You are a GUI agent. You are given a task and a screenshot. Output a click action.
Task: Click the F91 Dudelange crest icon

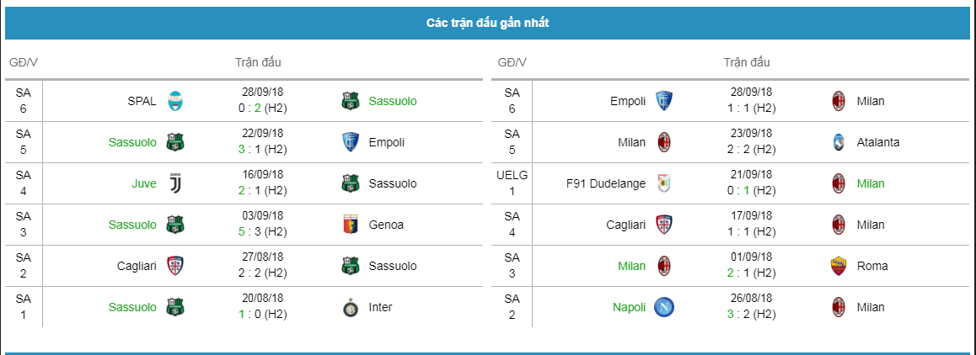pyautogui.click(x=664, y=183)
